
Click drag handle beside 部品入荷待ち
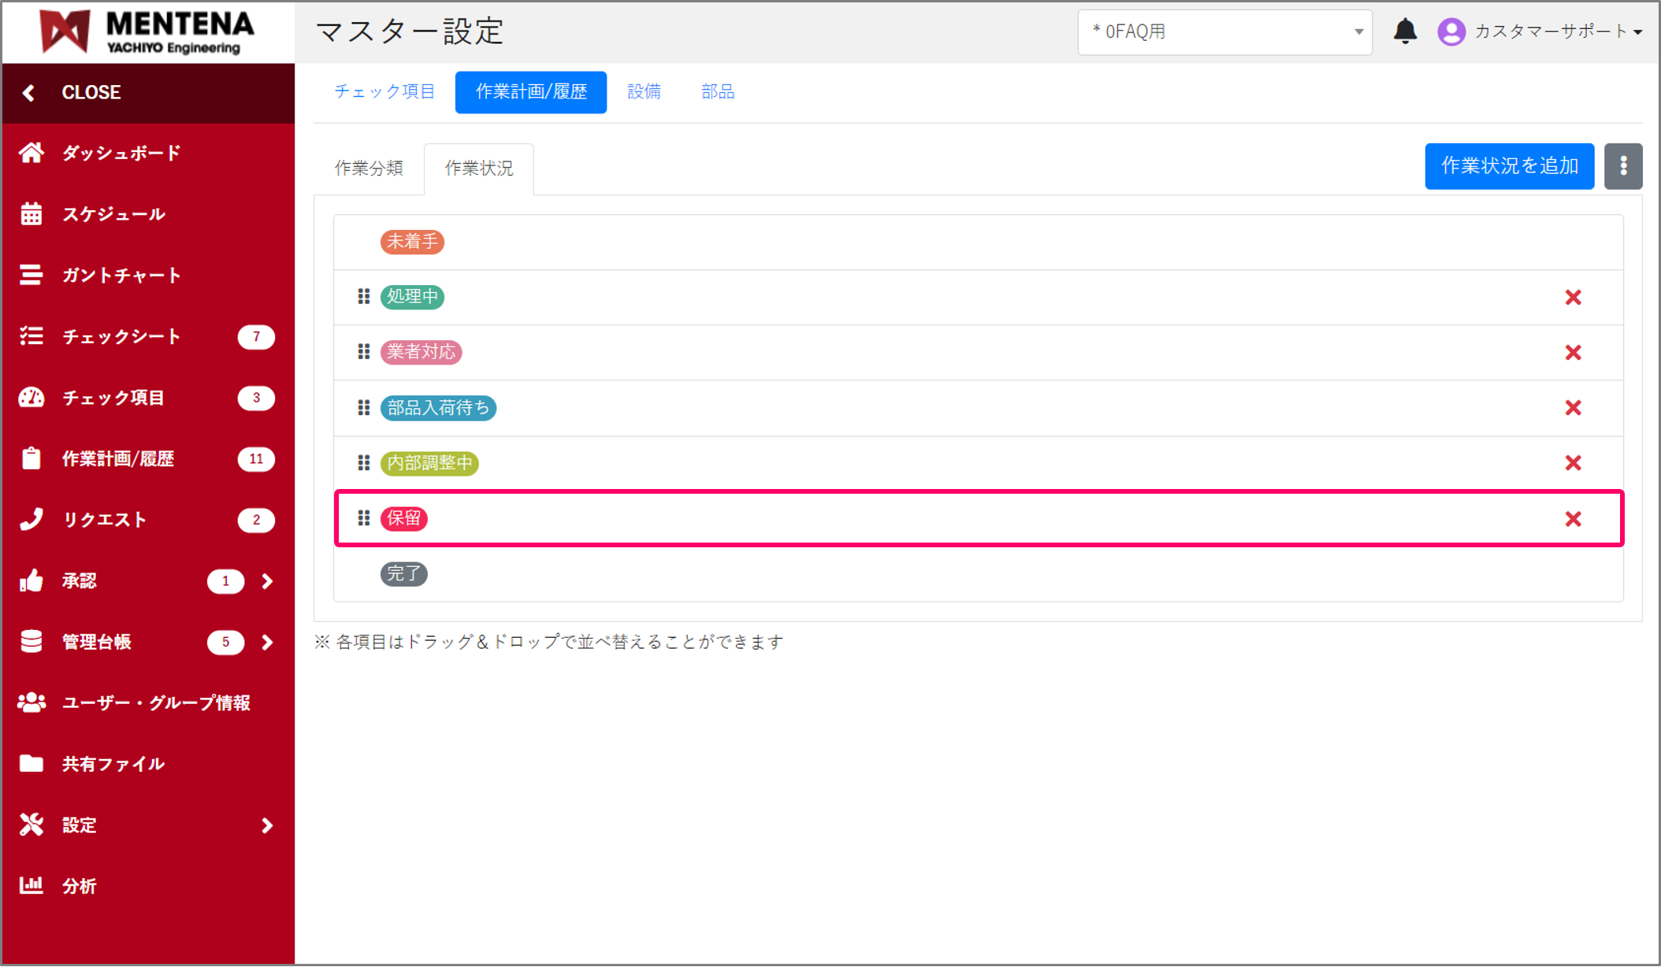pos(363,408)
